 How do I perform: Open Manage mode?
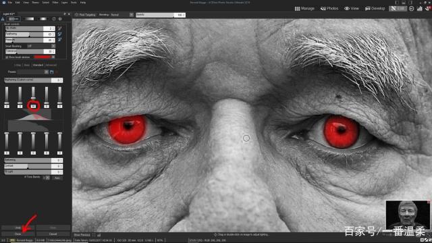tap(304, 9)
